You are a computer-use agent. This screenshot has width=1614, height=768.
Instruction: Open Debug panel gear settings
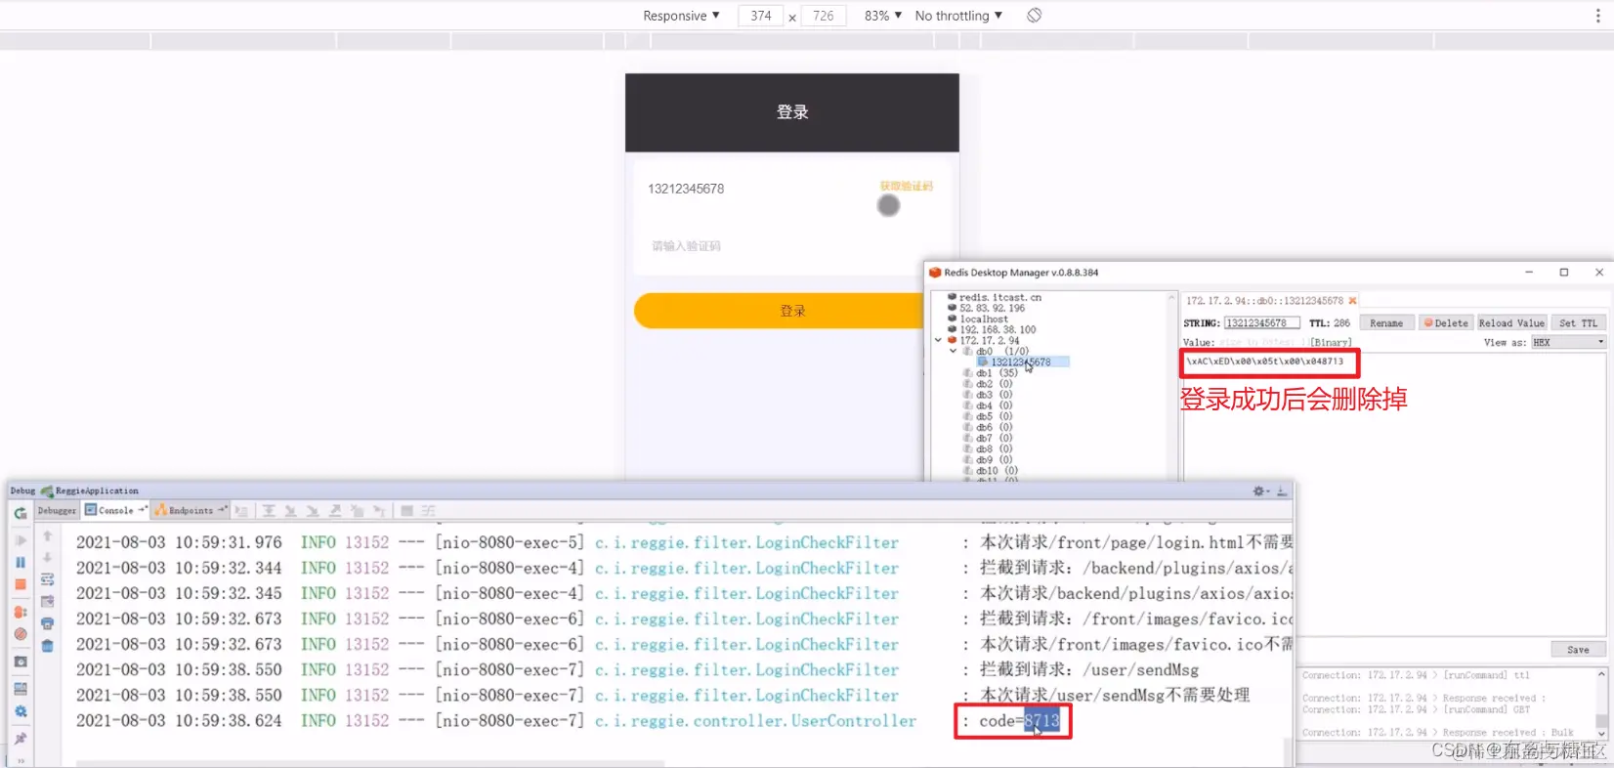tap(1260, 491)
